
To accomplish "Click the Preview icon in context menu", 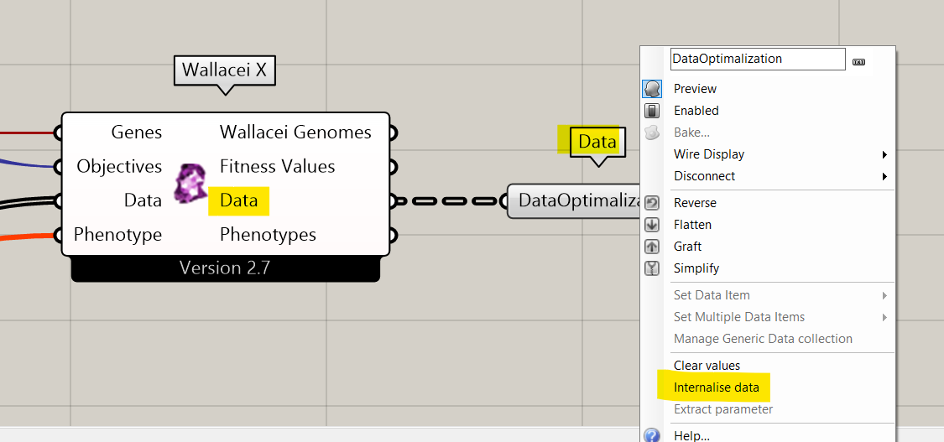I will click(653, 89).
